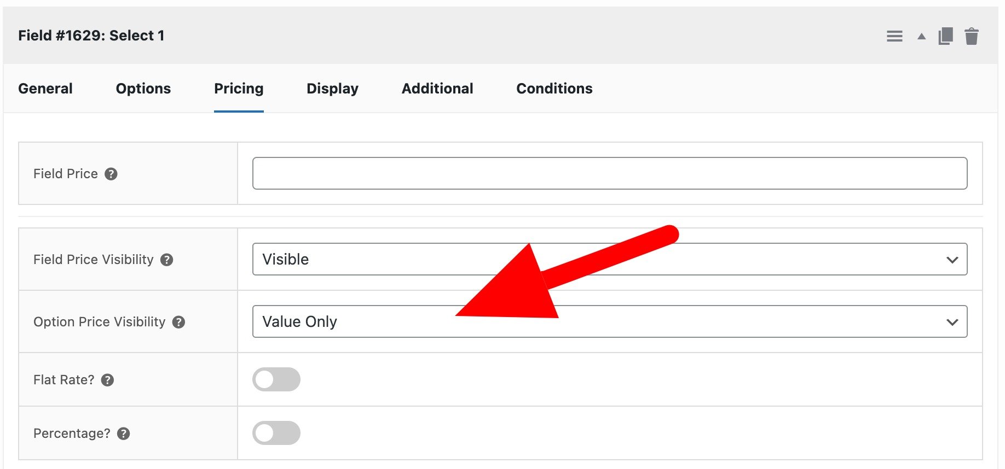
Task: Select the Options tab
Action: coord(143,88)
